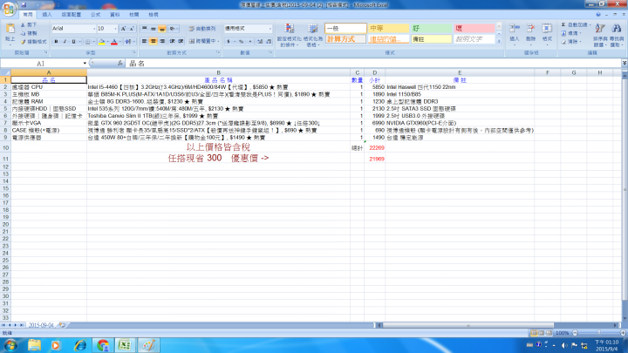Viewport: 628px width, 353px height.
Task: Toggle underline formatting
Action: coord(73,41)
